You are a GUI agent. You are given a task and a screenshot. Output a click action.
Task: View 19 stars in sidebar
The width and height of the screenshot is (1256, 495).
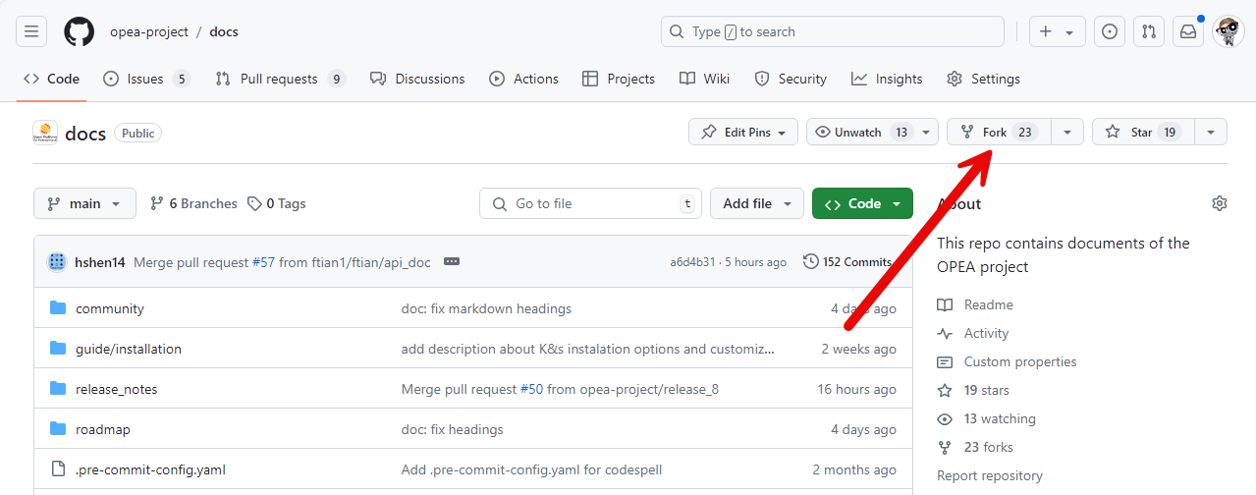[x=973, y=390]
